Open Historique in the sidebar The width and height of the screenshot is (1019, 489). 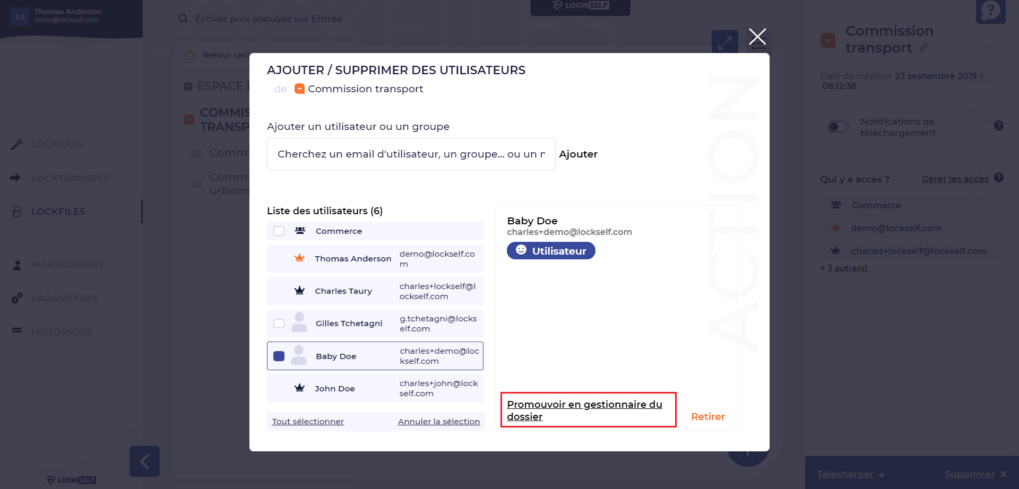pos(62,332)
